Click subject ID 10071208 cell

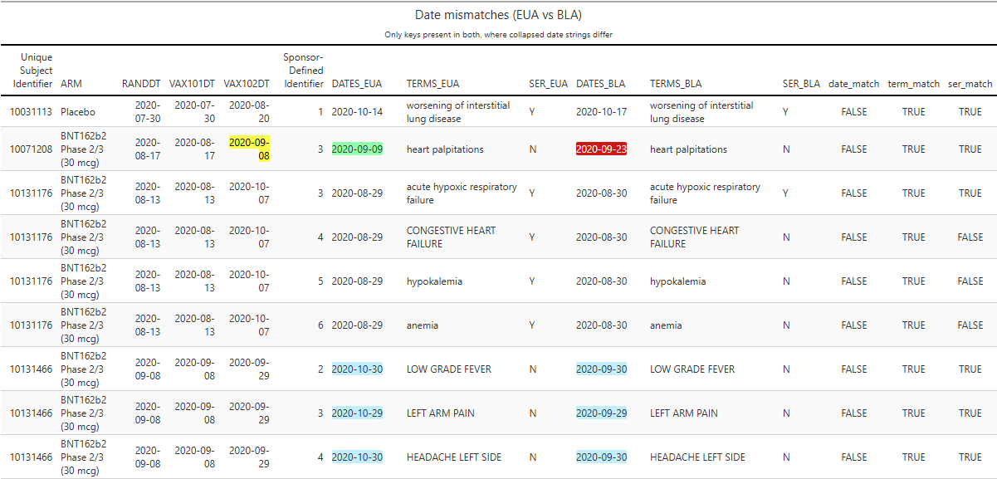(x=32, y=149)
